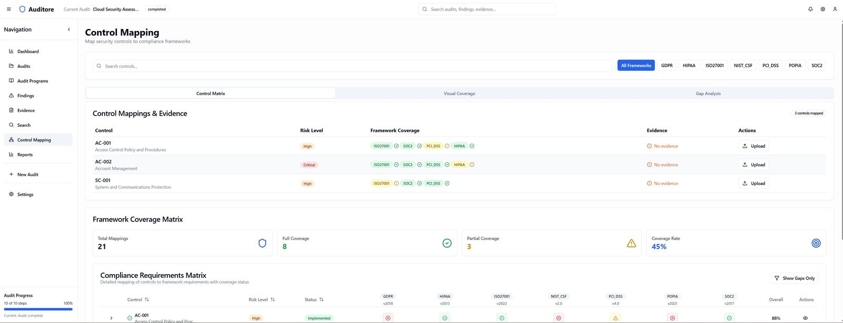The width and height of the screenshot is (843, 323).
Task: Click the 3 controls mapped badge
Action: point(809,113)
